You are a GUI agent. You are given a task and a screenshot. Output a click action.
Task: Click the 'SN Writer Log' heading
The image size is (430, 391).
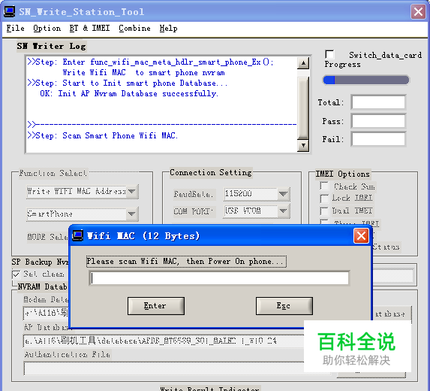coord(51,46)
